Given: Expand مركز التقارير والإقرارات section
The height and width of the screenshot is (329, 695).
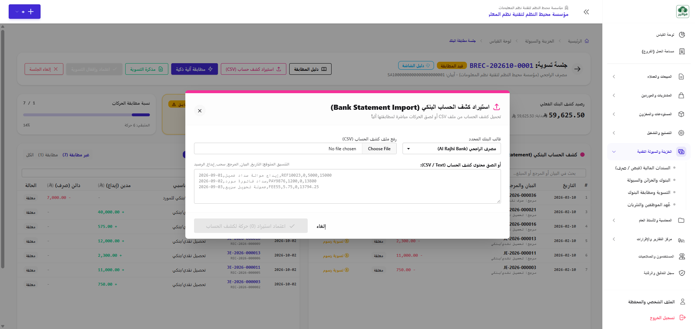Looking at the screenshot, I should click(649, 239).
